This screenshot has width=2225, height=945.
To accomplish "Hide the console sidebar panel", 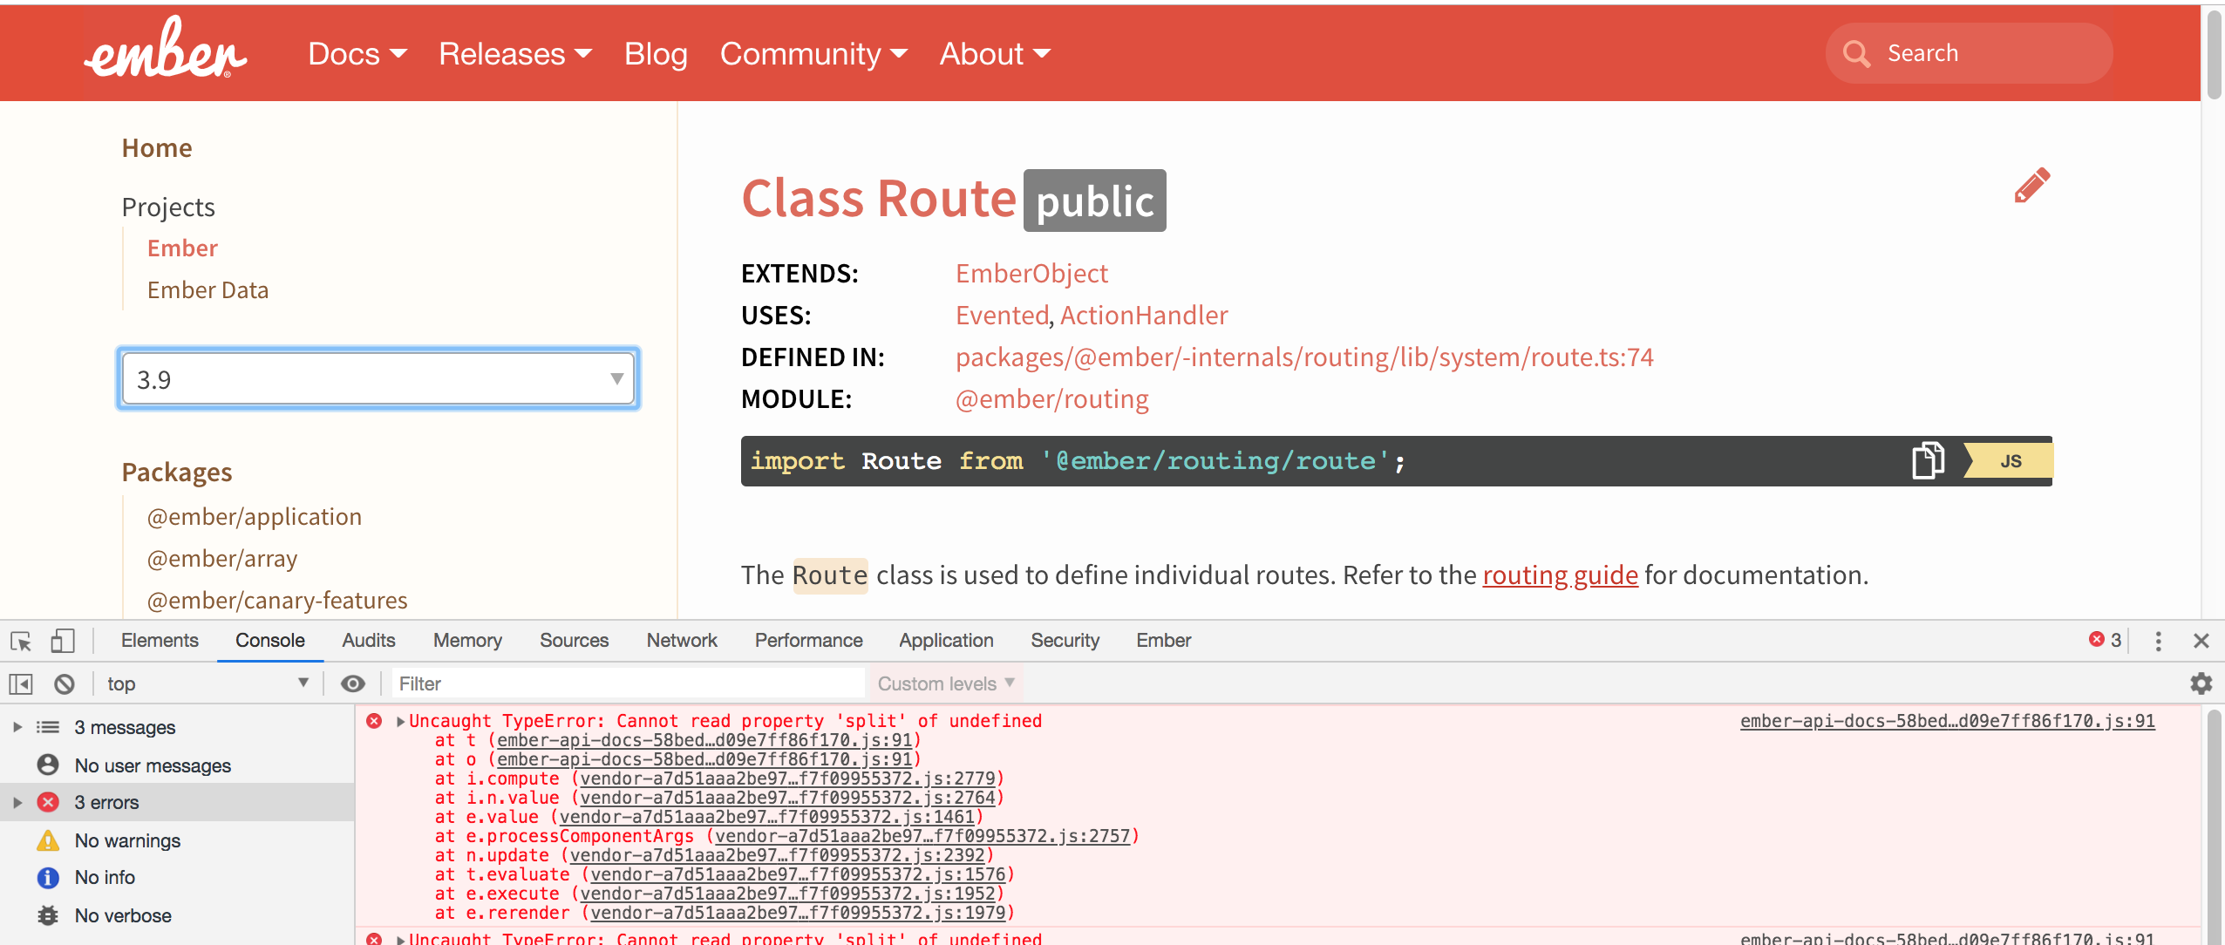I will point(21,684).
